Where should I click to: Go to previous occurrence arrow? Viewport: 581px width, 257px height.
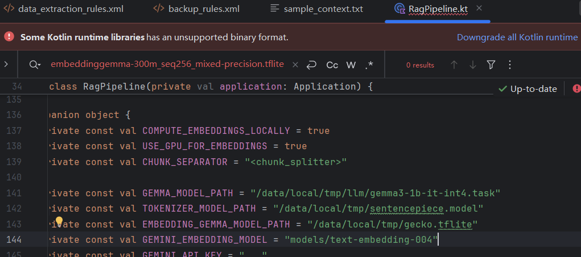click(x=454, y=65)
